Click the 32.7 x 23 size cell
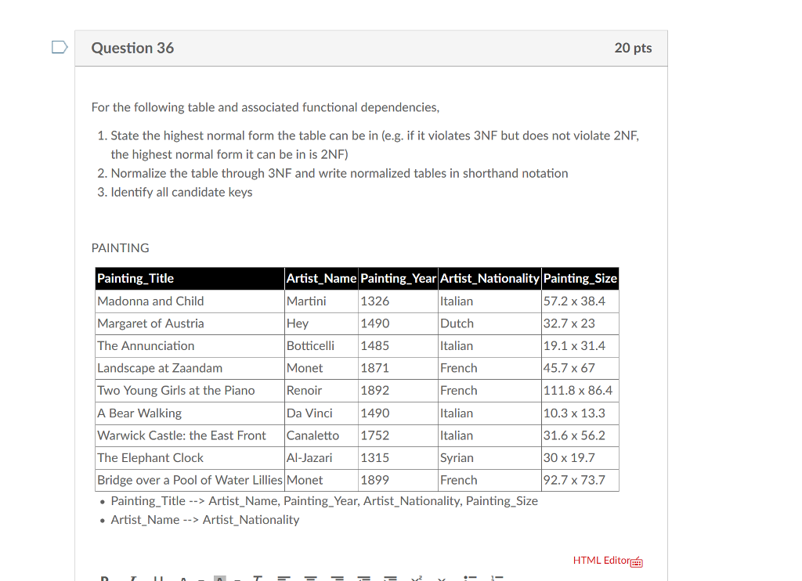The height and width of the screenshot is (581, 802). [580, 323]
